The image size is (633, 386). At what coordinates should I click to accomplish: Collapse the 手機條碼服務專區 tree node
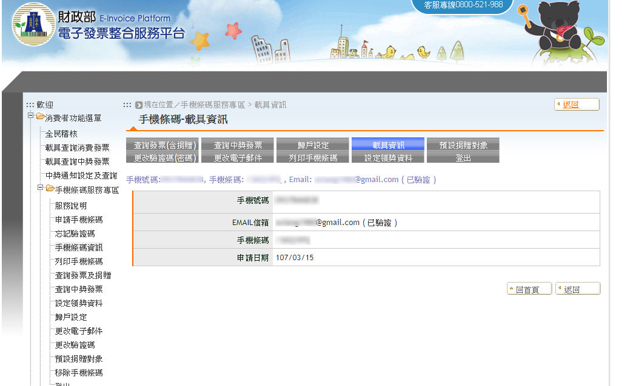[41, 189]
